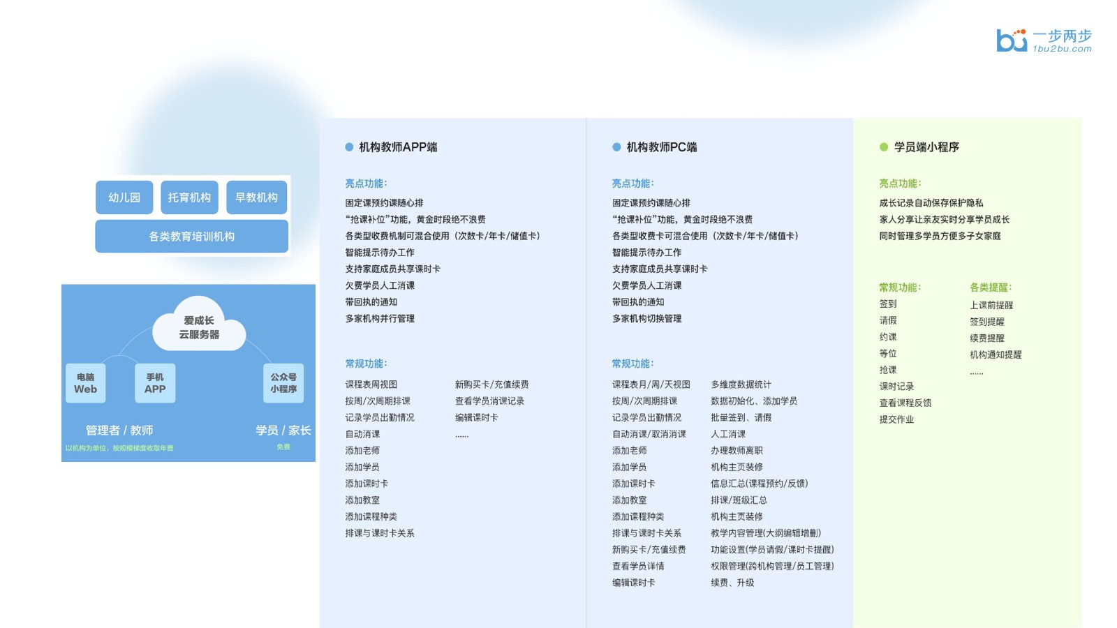Click 办理教师离职 item
Image resolution: width=1117 pixels, height=628 pixels.
(737, 451)
